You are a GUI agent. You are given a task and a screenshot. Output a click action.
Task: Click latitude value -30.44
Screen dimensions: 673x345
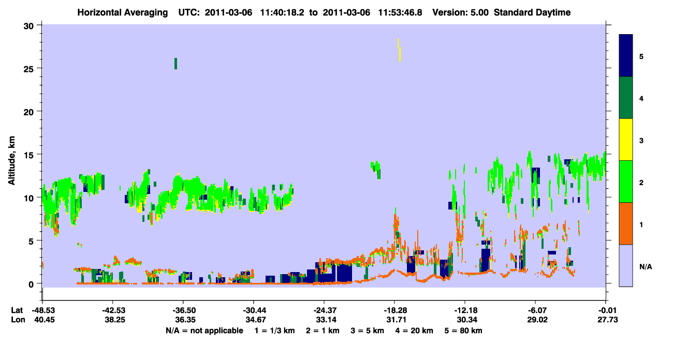254,310
